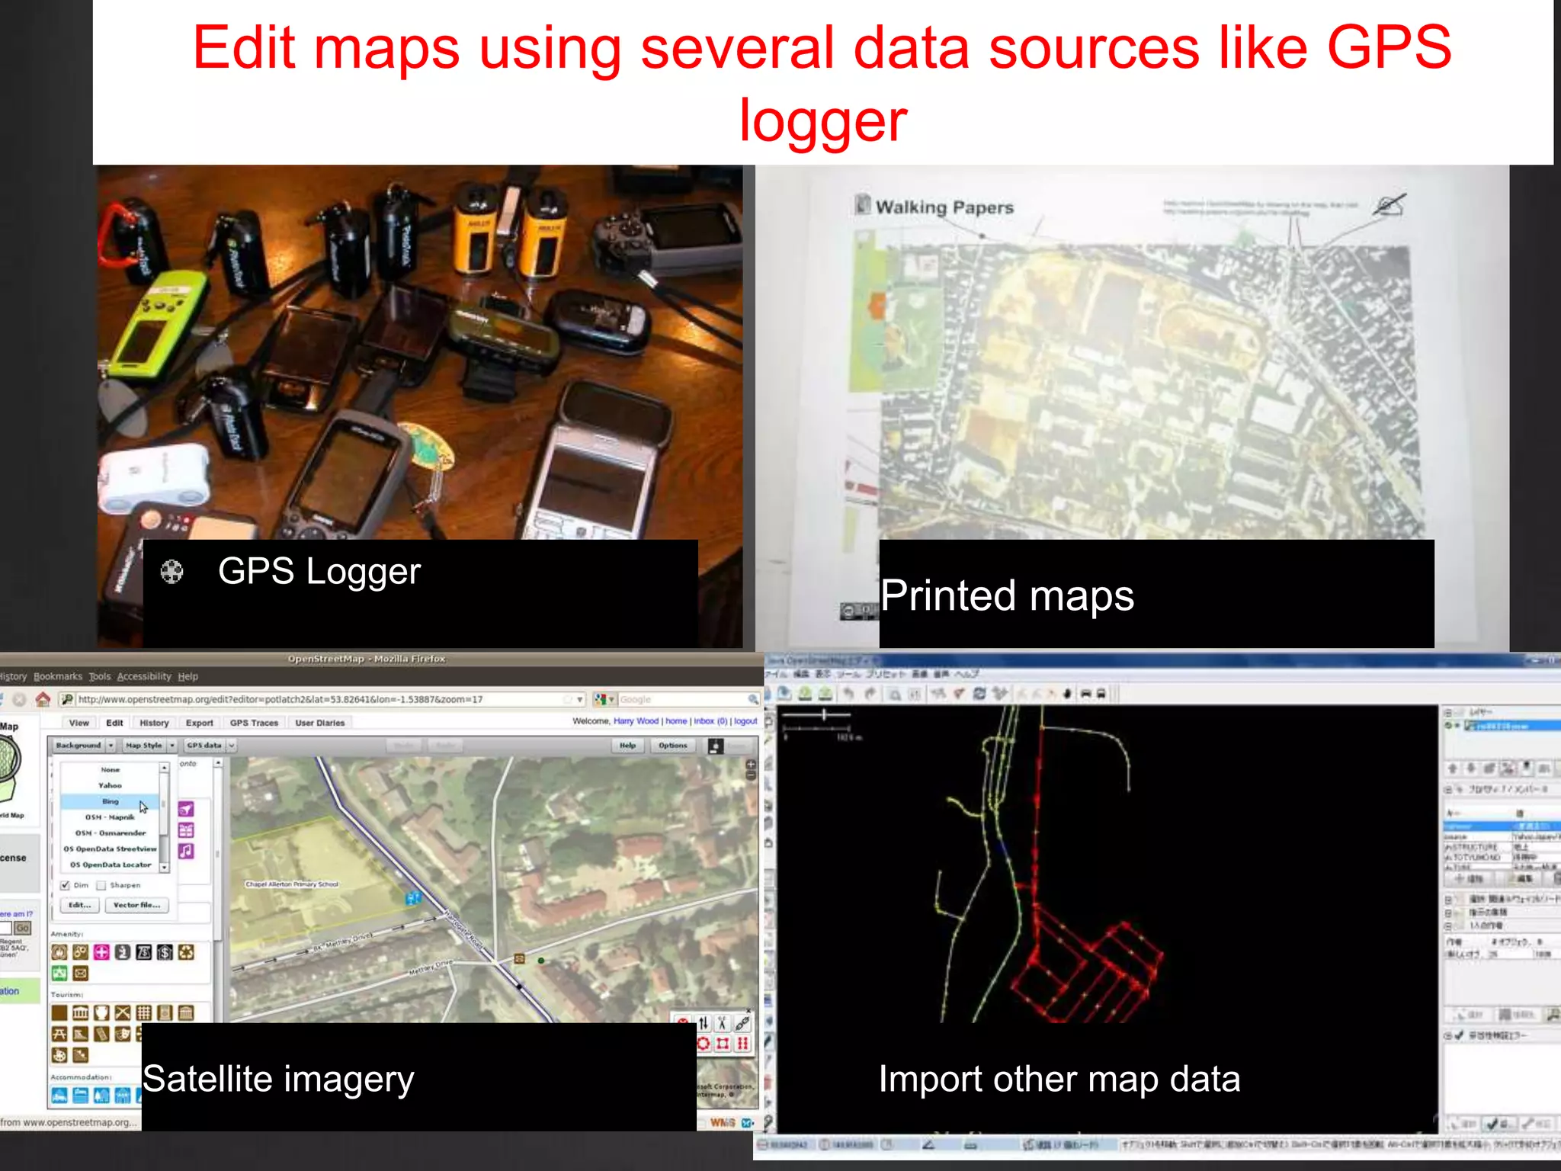Click the red square orthogonalise tool

coord(723,1044)
